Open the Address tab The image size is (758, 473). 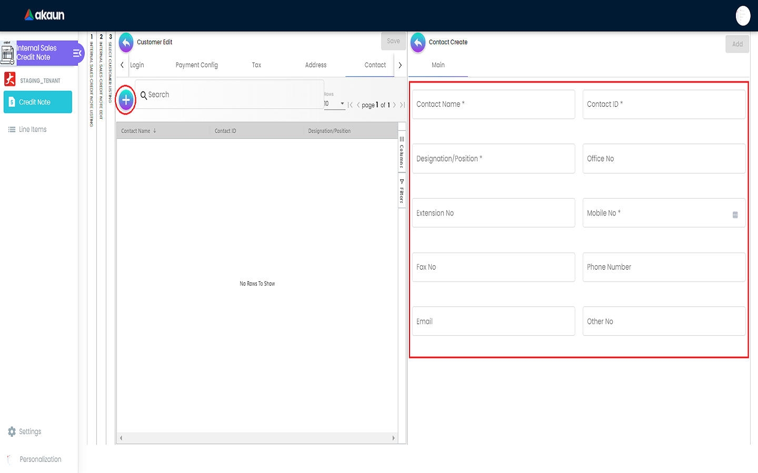click(315, 65)
